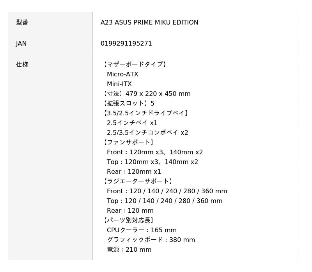Click the 3.5/2.5インチドライブベイ heading
This screenshot has width=312, height=272.
[146, 113]
